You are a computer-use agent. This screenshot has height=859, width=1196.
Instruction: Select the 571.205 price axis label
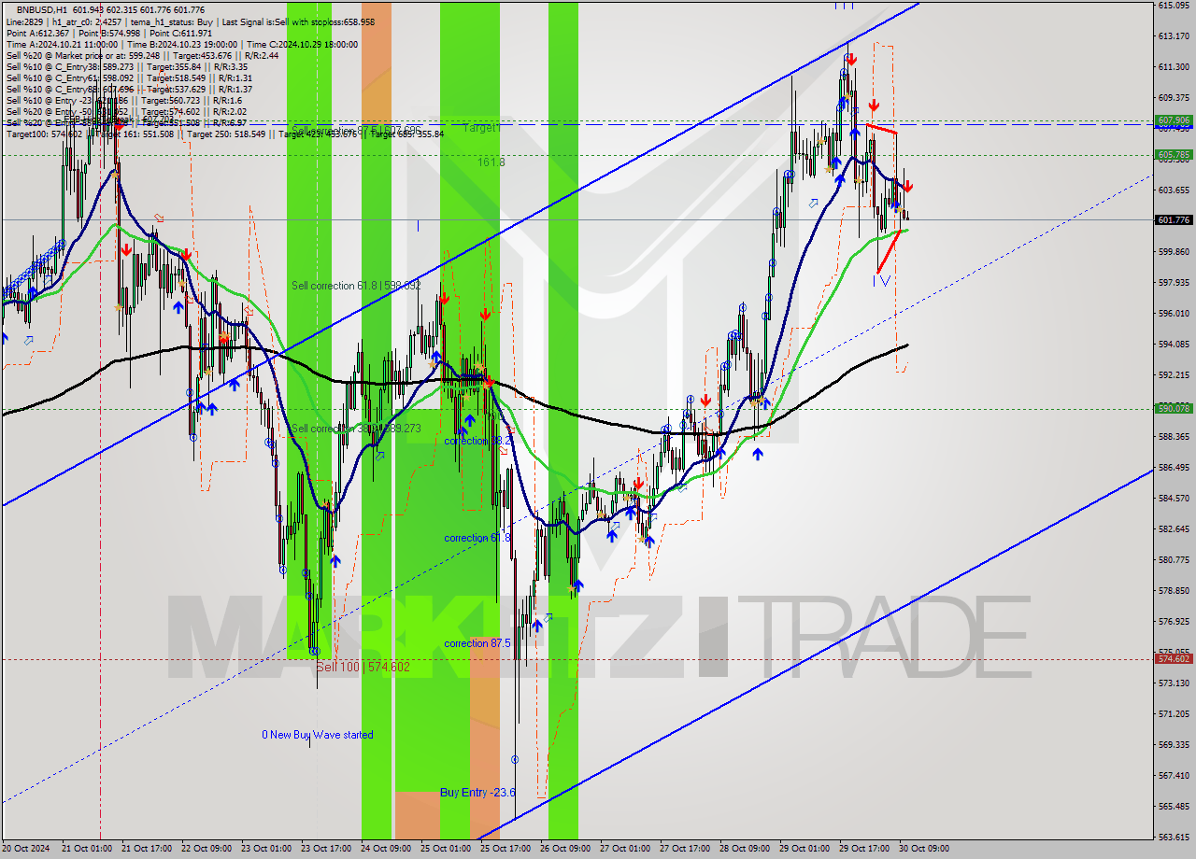(x=1173, y=714)
